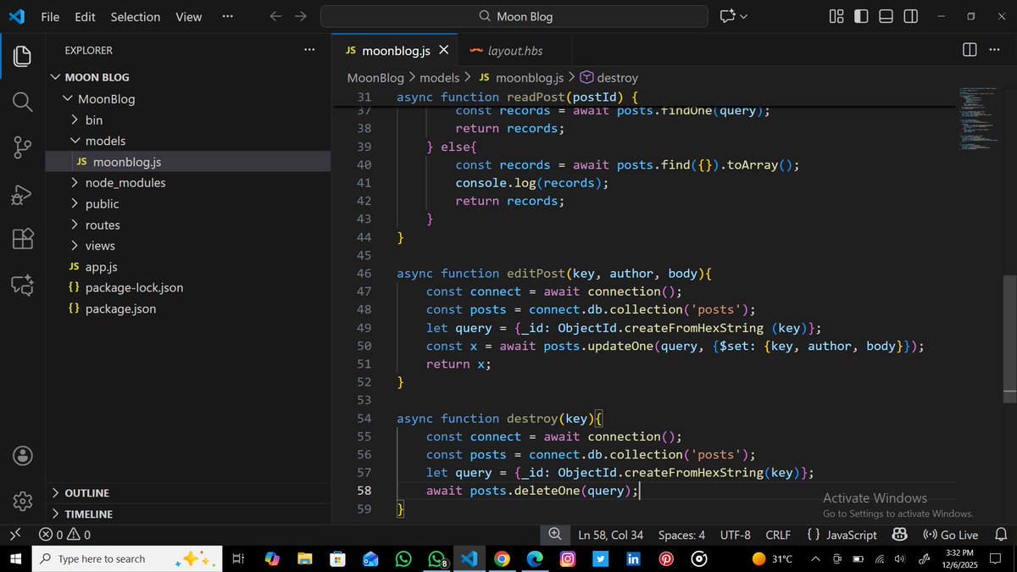Click the code minimap preview
This screenshot has height=572, width=1017.
tap(980, 119)
